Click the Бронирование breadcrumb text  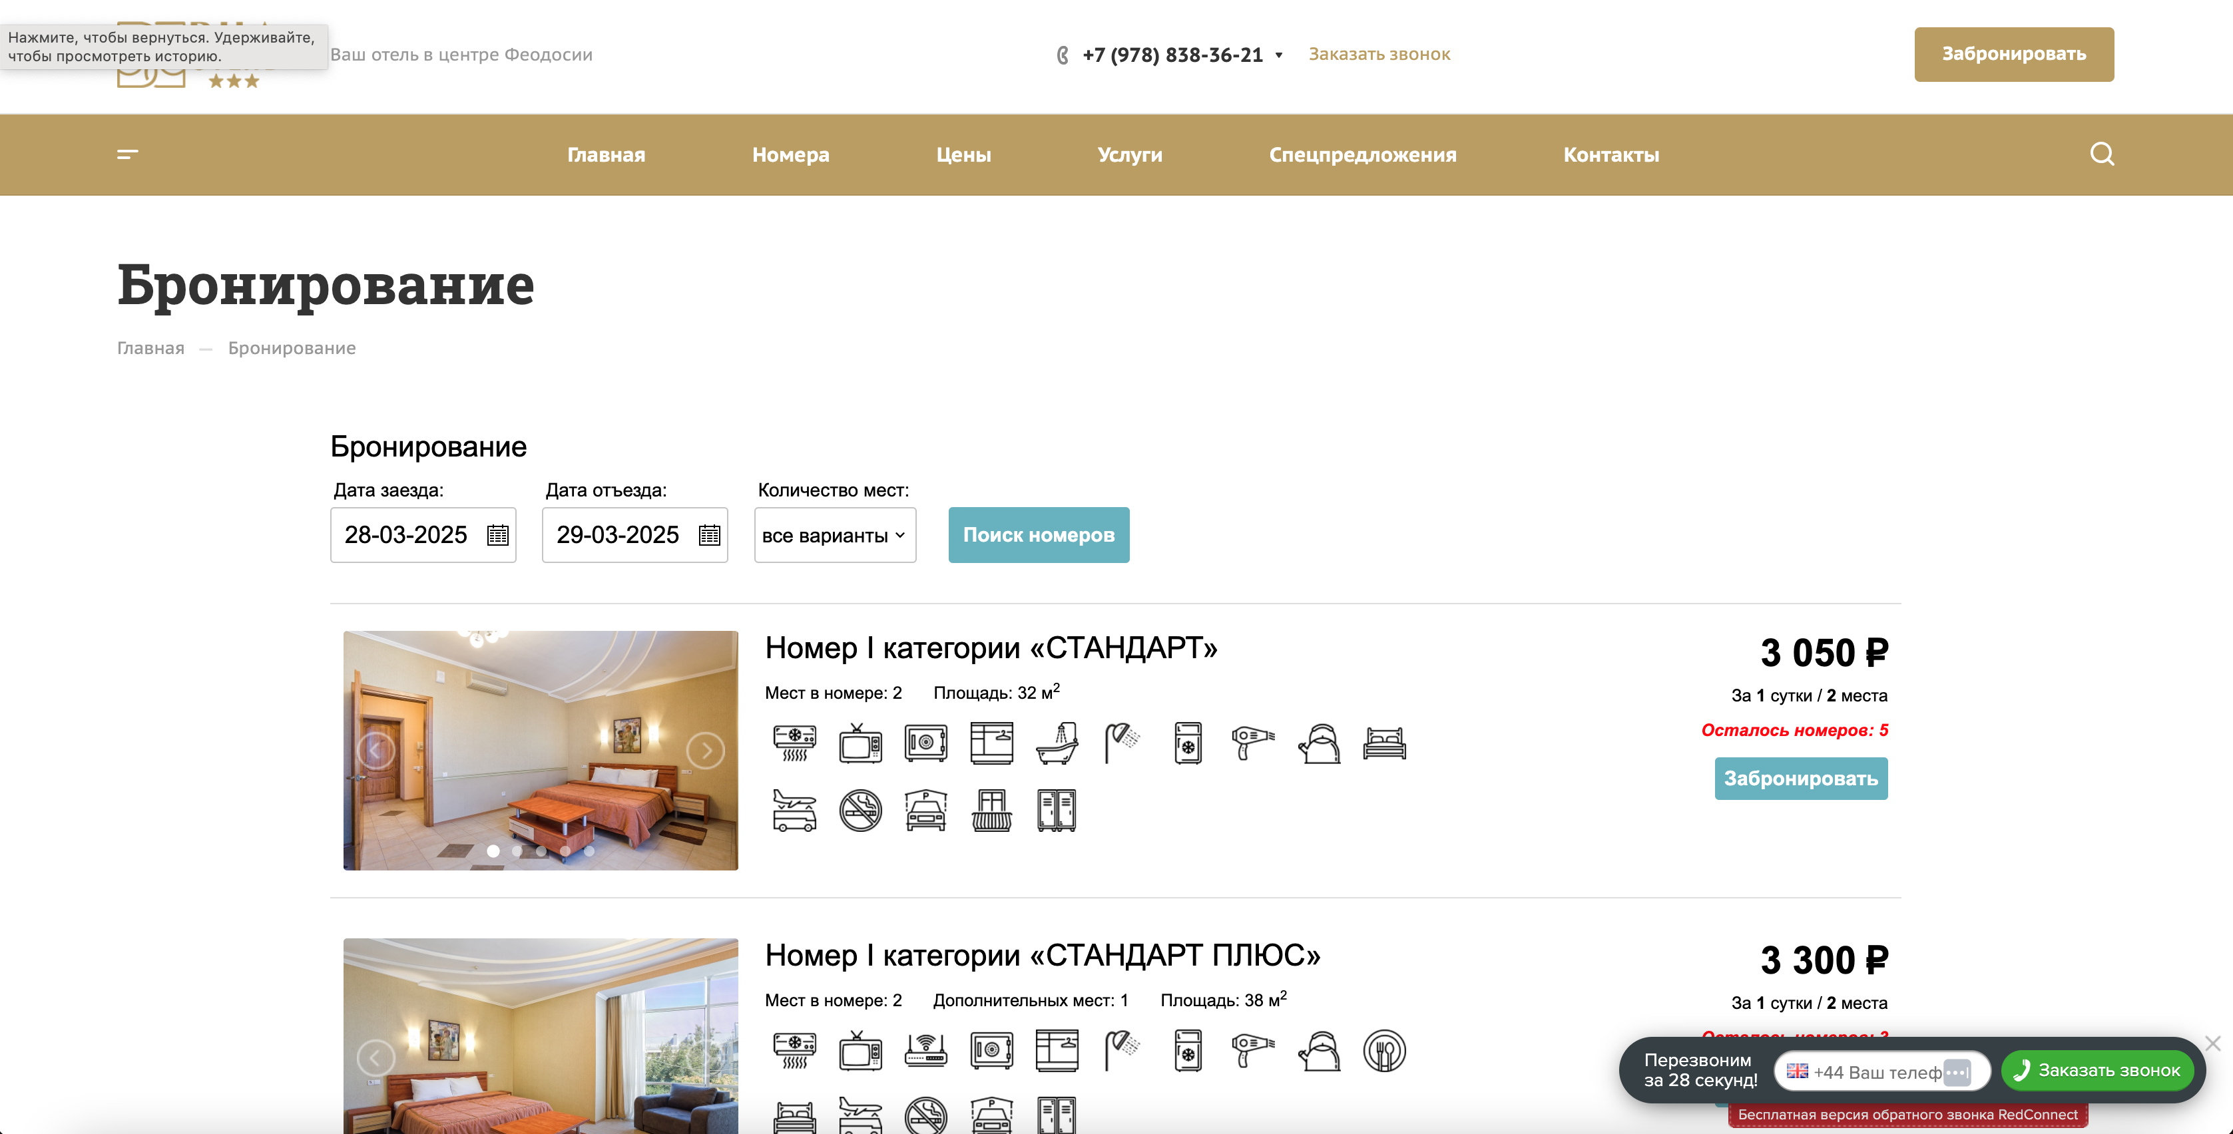coord(291,347)
